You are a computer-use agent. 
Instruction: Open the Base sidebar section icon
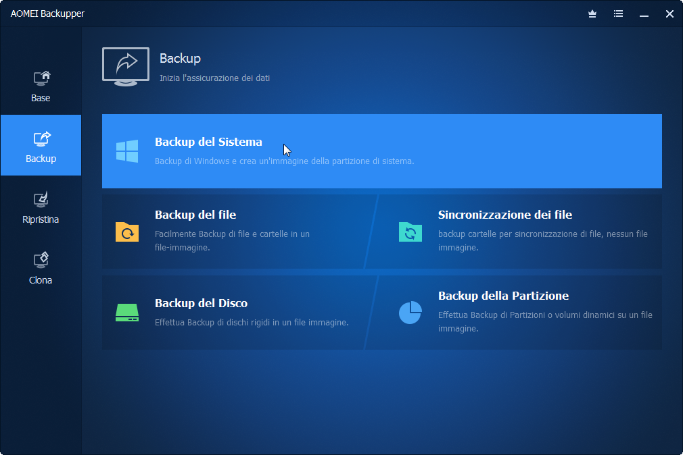tap(42, 78)
